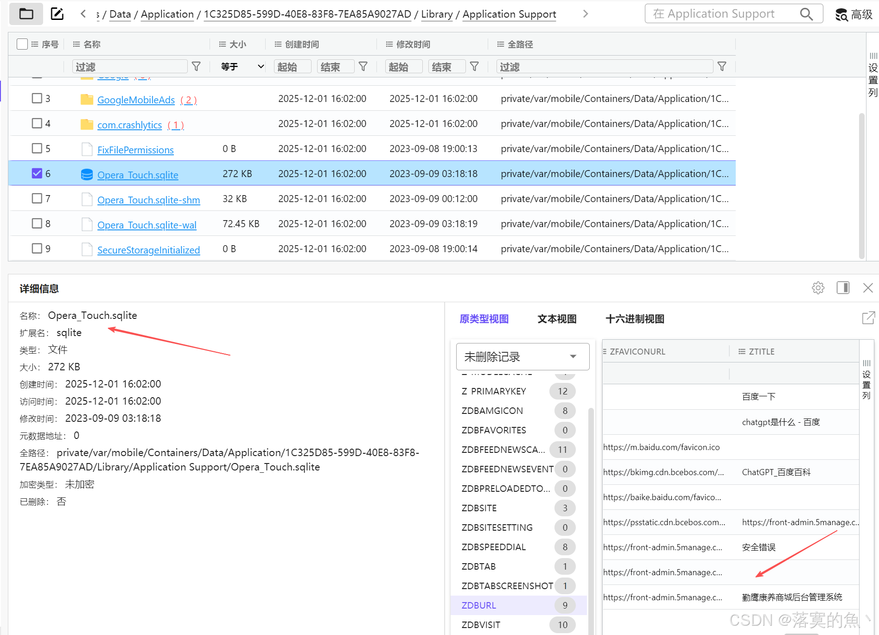Open the SecureStorageInitialized file link
879x635 pixels.
148,250
